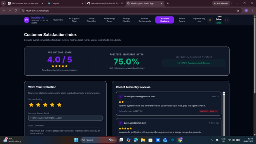Open Microsoft Store from taskbar
Image resolution: width=256 pixels, height=144 pixels.
(151, 140)
